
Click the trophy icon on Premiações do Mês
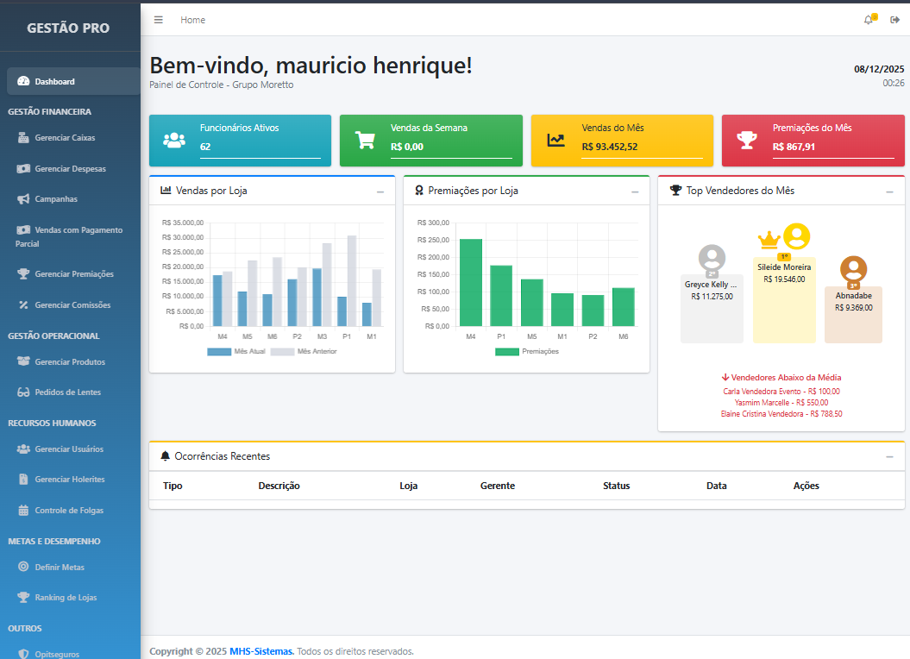coord(746,140)
